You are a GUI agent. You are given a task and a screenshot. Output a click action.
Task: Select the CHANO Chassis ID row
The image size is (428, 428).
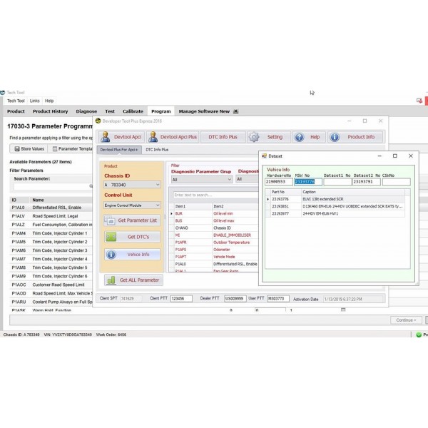click(x=213, y=228)
